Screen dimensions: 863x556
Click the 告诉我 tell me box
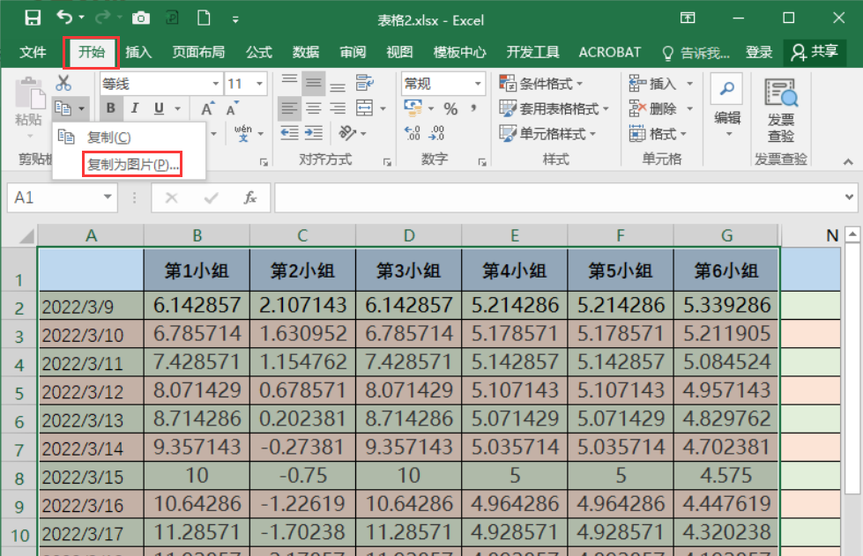(x=696, y=53)
